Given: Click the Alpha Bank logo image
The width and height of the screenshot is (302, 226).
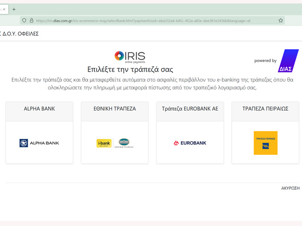Looking at the screenshot, I should point(39,143).
